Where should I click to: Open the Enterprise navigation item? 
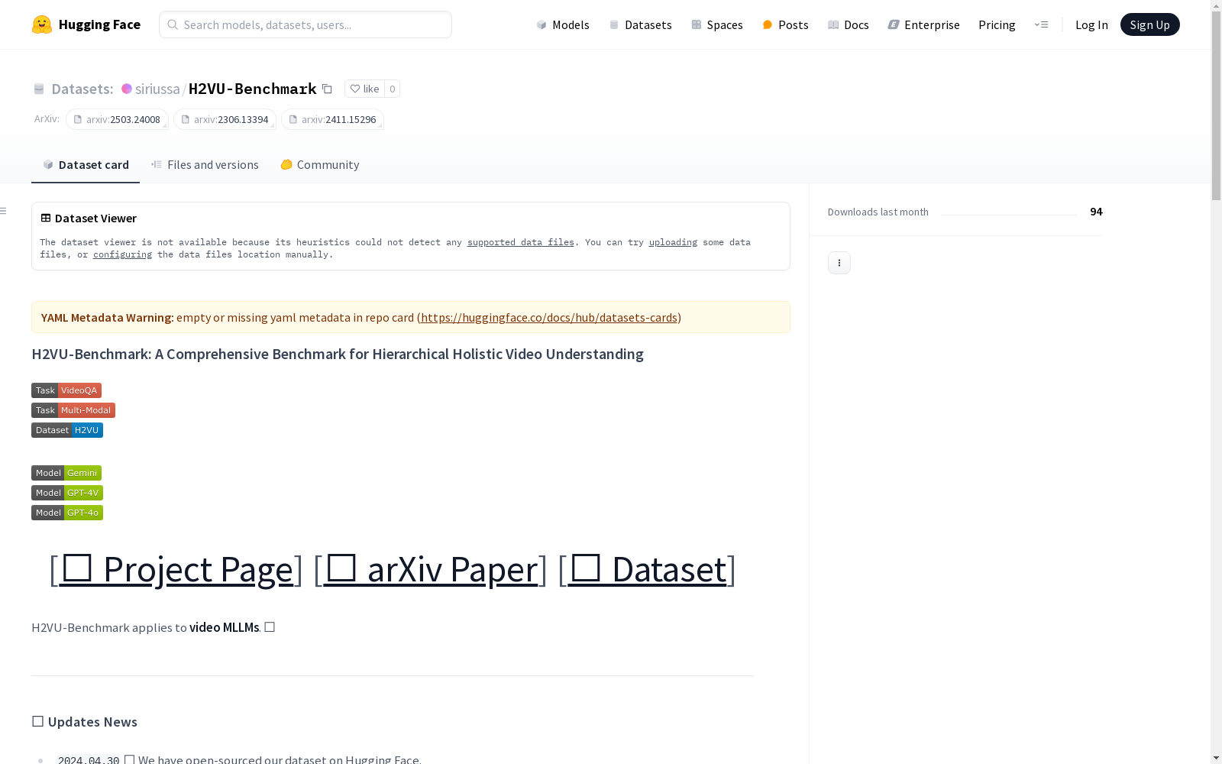click(923, 24)
